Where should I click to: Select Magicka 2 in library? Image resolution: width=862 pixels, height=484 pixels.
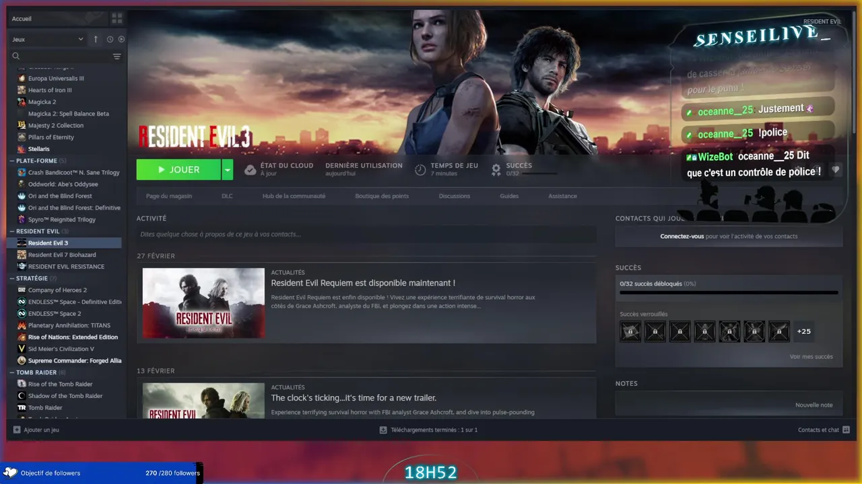click(42, 102)
